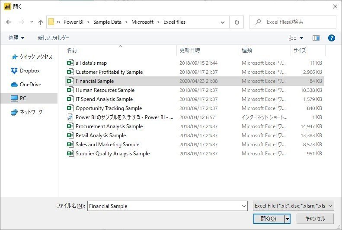This screenshot has width=342, height=230.
Task: Click Microsoft in the breadcrumb path
Action: coord(142,22)
